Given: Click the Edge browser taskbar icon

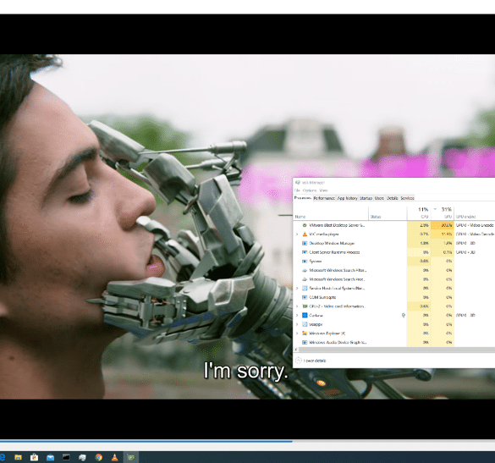Looking at the screenshot, I should (3, 457).
